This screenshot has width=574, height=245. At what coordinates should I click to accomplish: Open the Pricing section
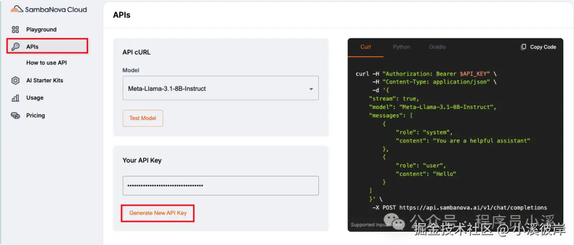pos(36,115)
